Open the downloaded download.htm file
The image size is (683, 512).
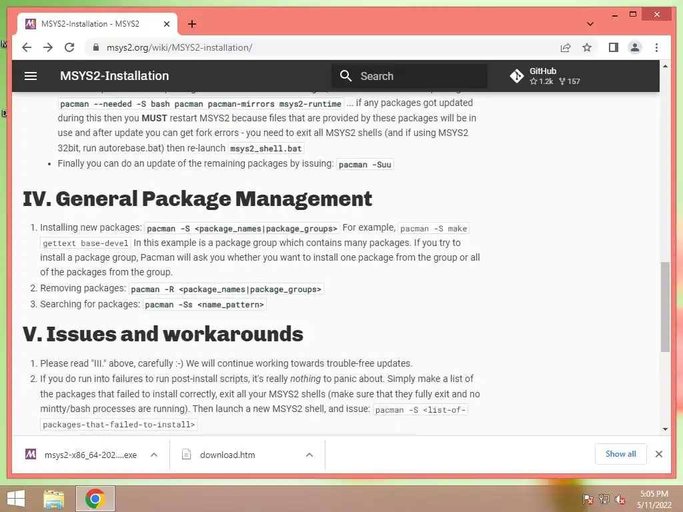coord(227,455)
